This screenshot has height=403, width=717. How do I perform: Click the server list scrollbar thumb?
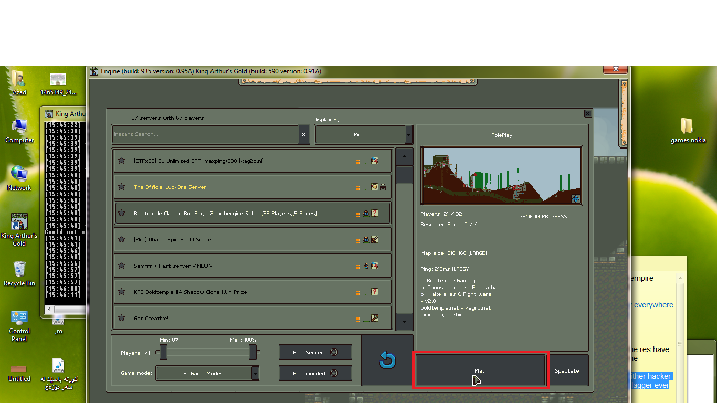404,175
